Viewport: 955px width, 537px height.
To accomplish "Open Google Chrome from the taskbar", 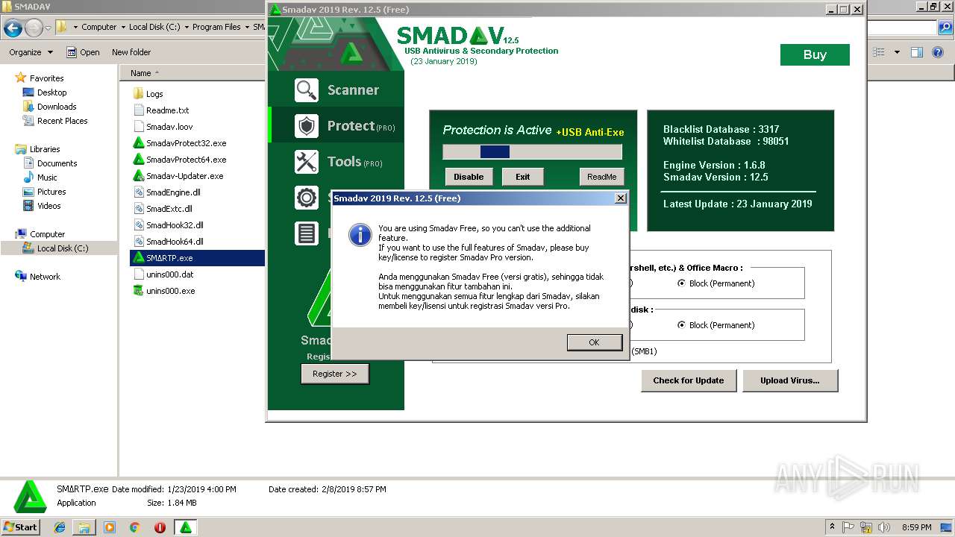I will point(134,527).
